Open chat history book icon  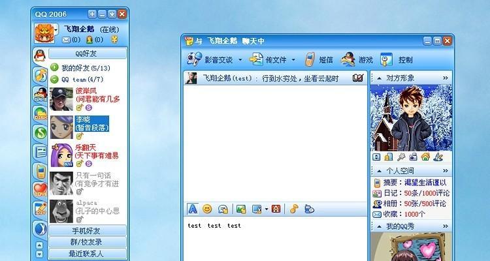coord(358,78)
